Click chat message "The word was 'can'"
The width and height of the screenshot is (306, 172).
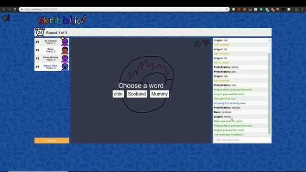(x=225, y=99)
